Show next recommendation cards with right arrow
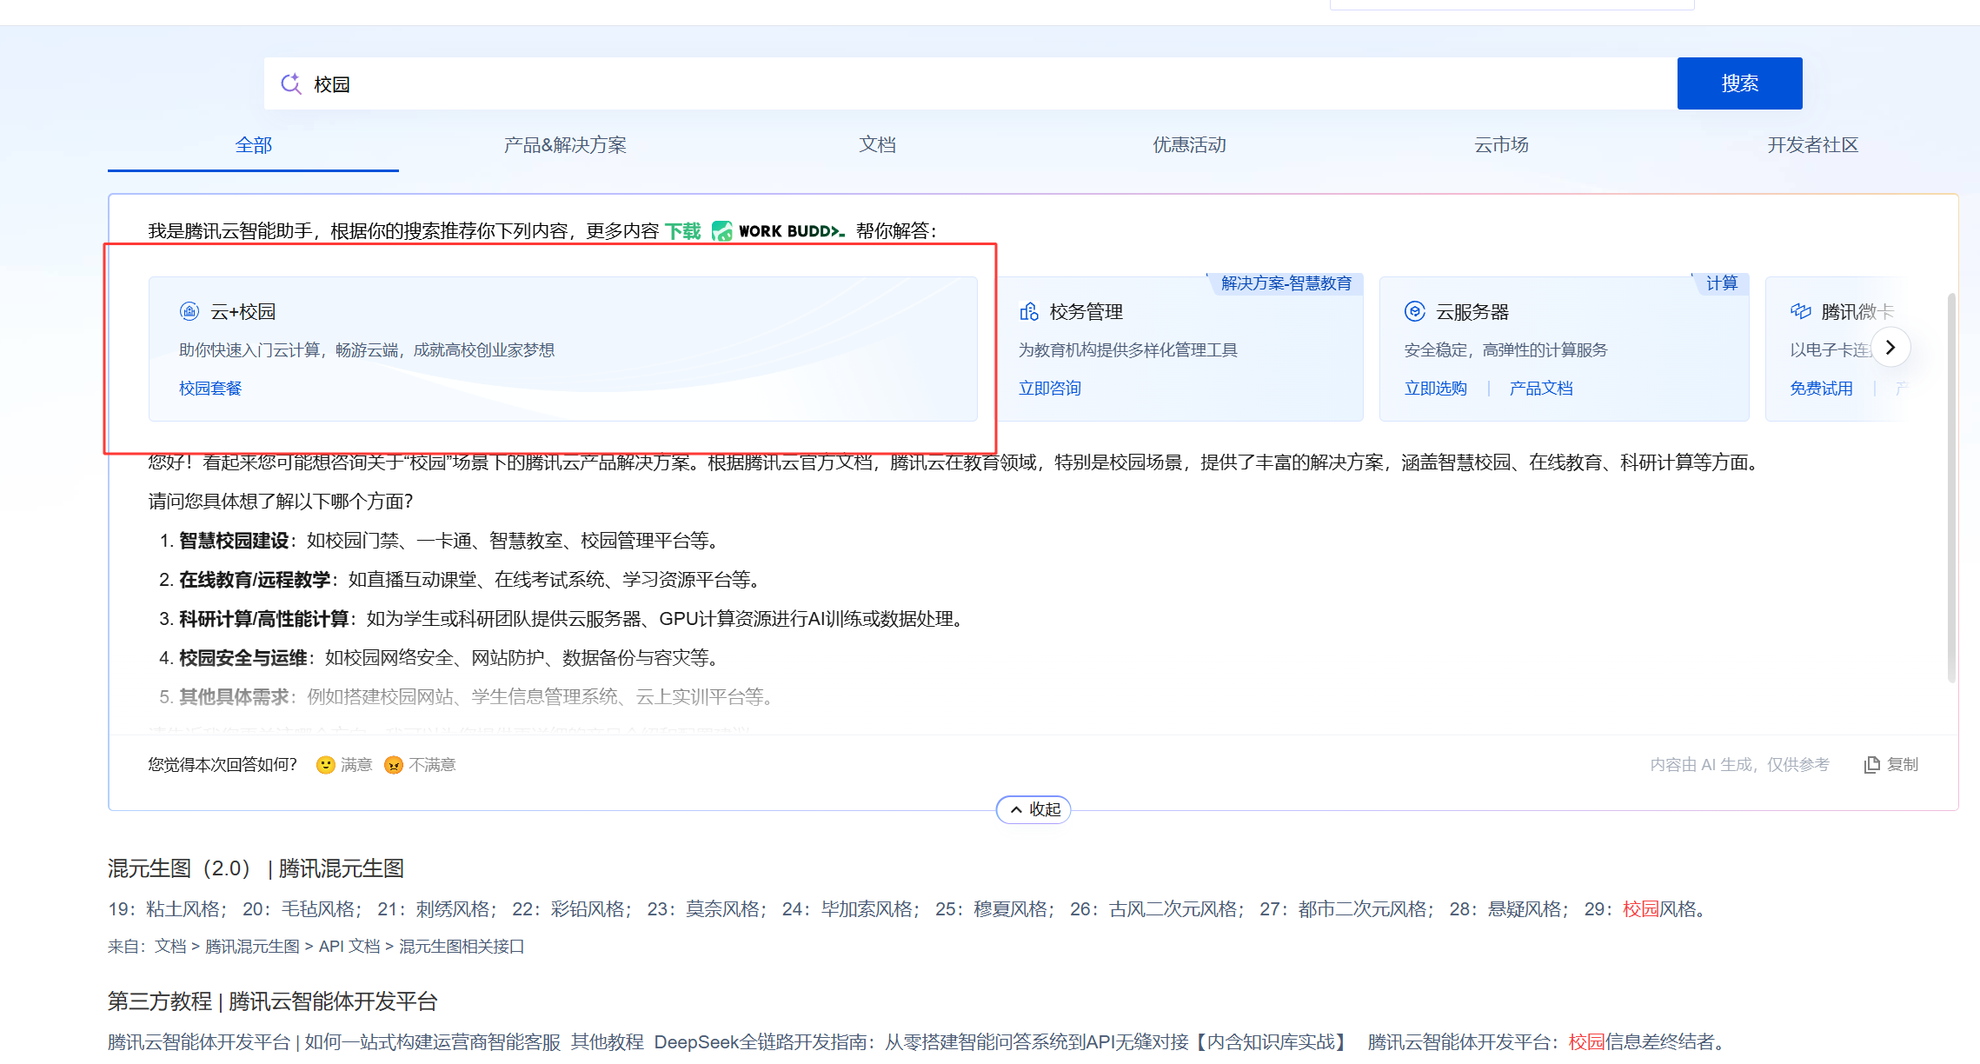Screen dimensions: 1980x1064 pyautogui.click(x=1890, y=347)
